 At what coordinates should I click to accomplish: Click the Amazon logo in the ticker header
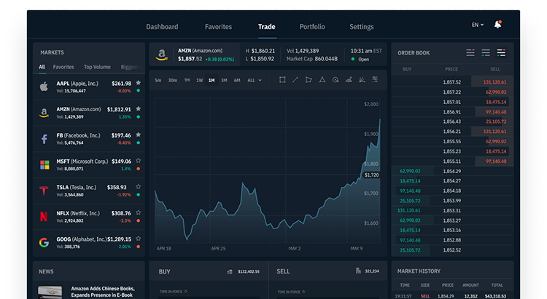tap(161, 55)
